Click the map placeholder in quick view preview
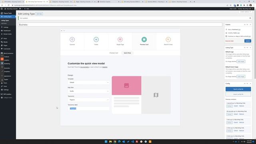Screen dimensions: 256x144 [x=156, y=95]
